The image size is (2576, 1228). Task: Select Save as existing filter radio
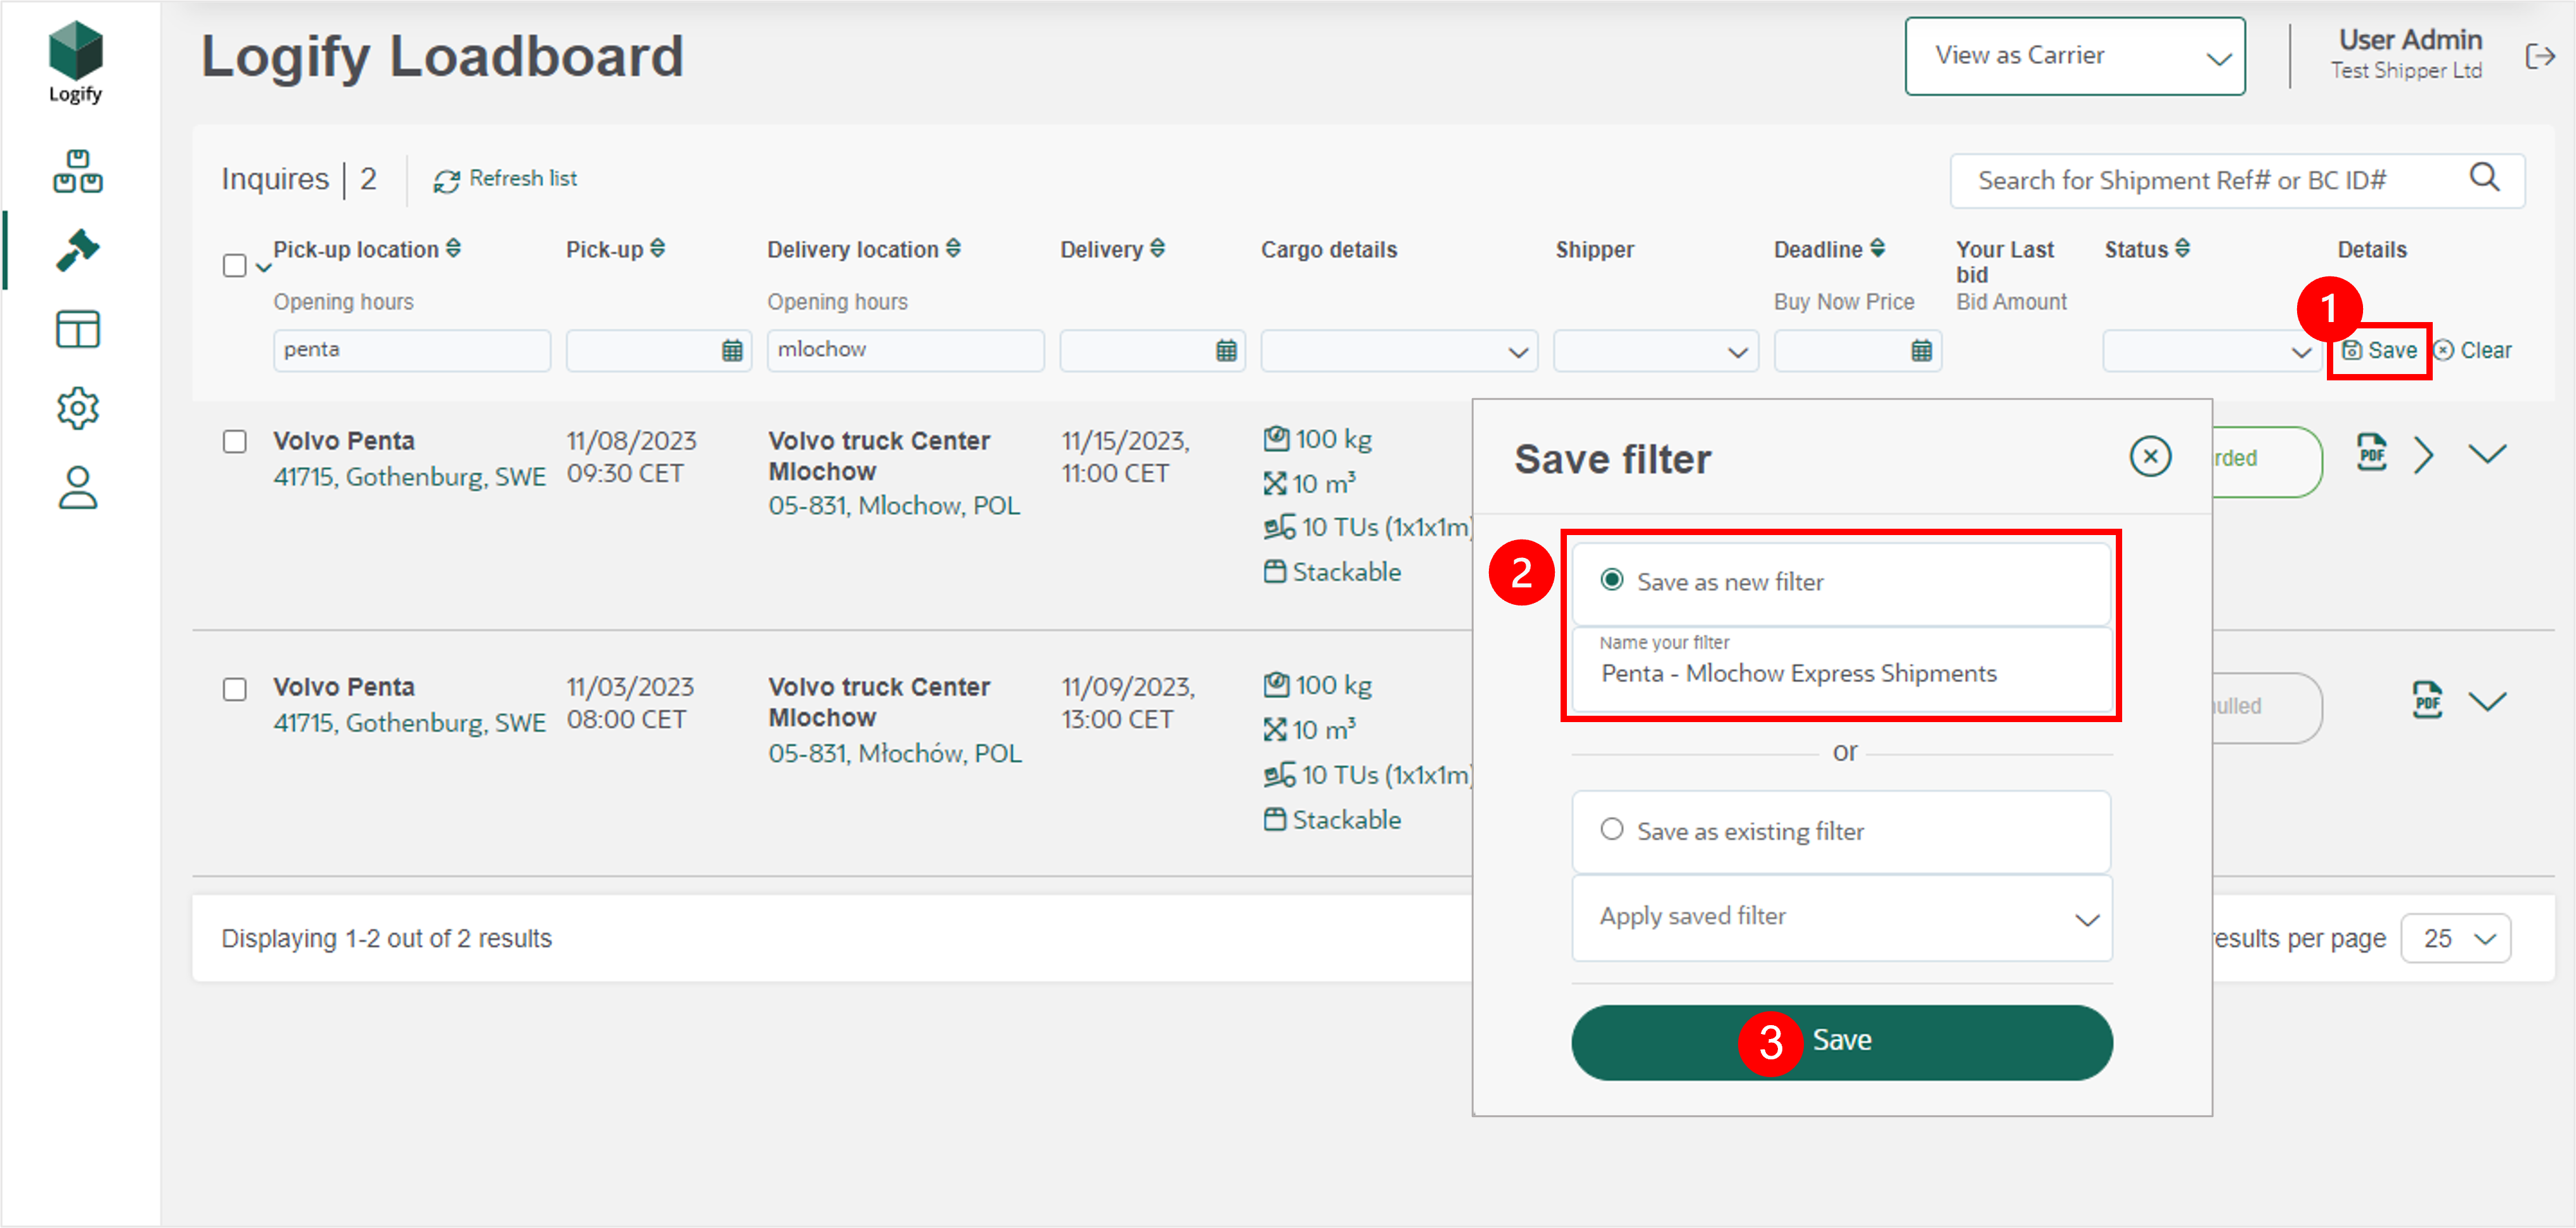click(1611, 829)
